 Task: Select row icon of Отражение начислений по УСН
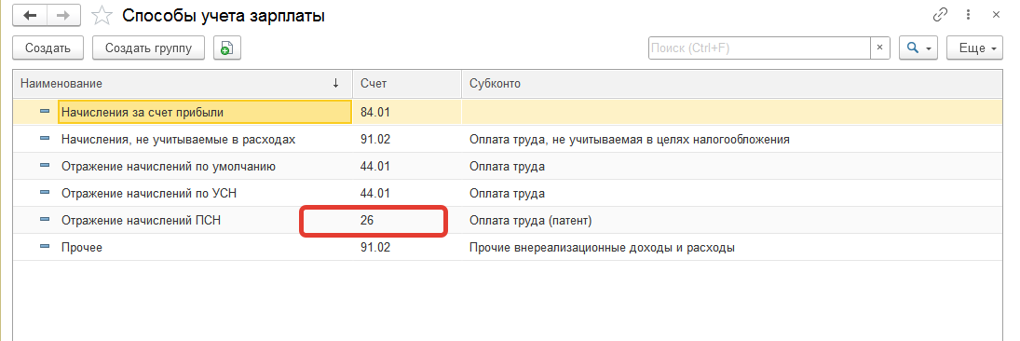(45, 193)
